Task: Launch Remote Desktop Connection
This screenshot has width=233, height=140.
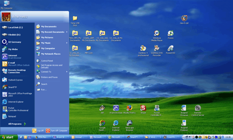Action: coord(17,71)
